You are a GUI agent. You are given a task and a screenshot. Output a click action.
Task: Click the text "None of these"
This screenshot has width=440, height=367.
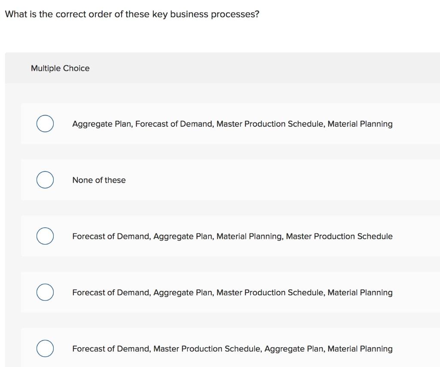pyautogui.click(x=99, y=180)
